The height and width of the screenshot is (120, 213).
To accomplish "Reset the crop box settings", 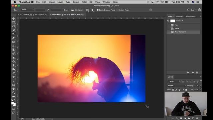I will (150, 10).
